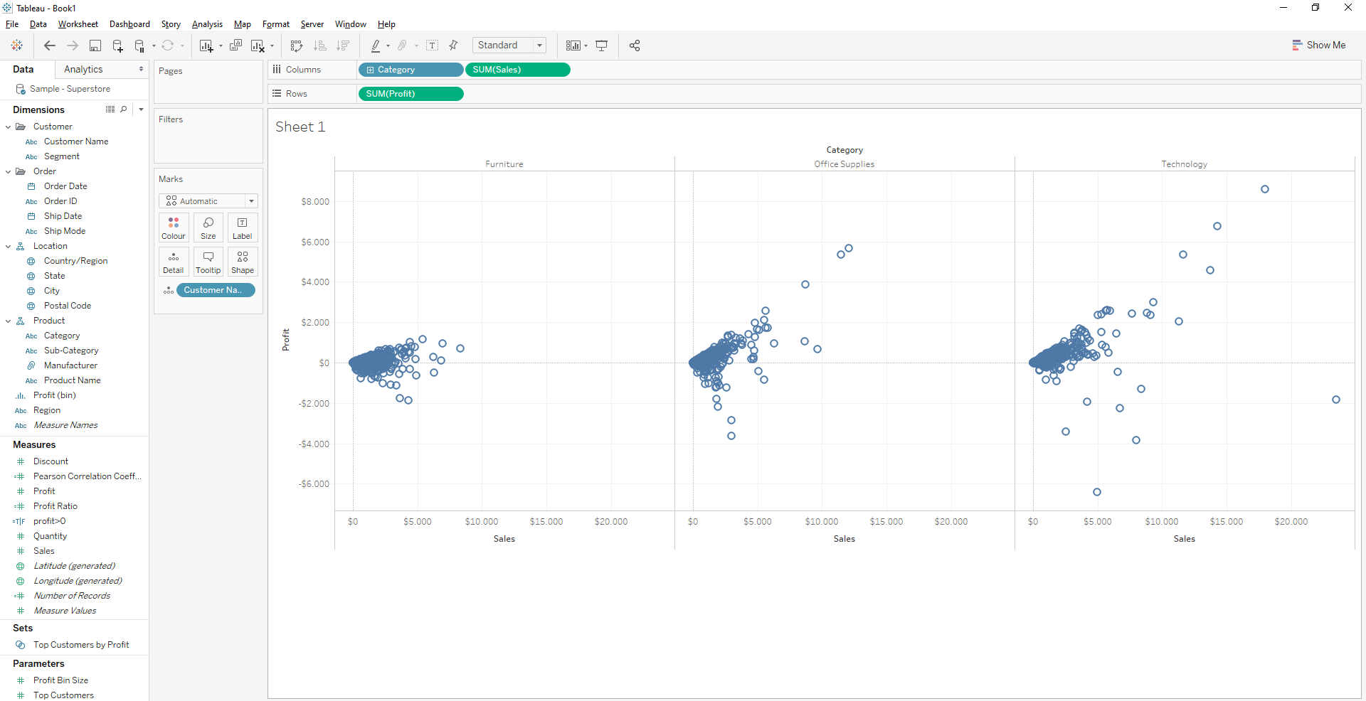1366x701 pixels.
Task: Open the Analysis menu
Action: [206, 23]
